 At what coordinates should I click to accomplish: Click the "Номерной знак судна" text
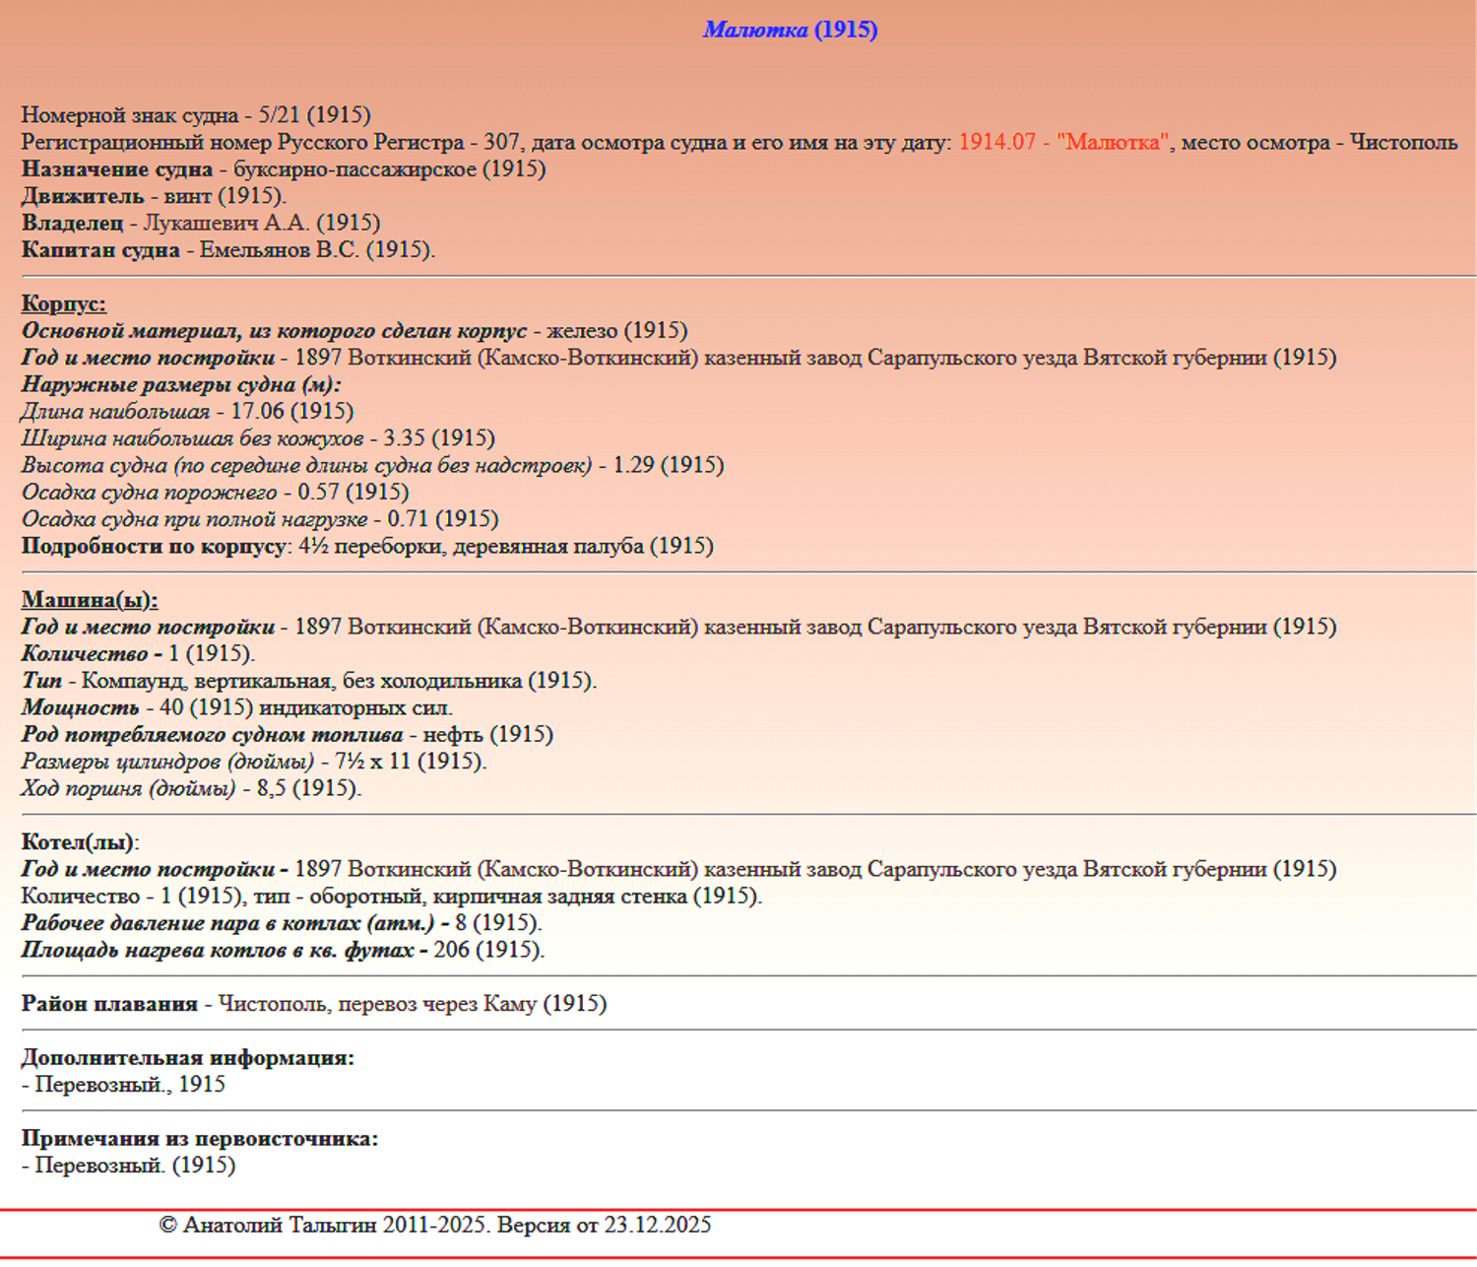(x=130, y=115)
